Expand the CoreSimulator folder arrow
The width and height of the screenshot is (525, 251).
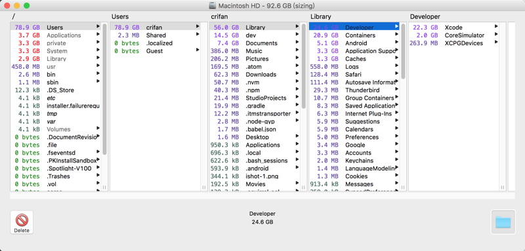coord(496,34)
